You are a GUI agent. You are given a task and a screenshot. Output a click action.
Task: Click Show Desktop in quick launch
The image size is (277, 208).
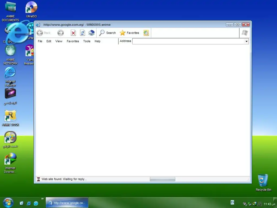[x=22, y=203]
